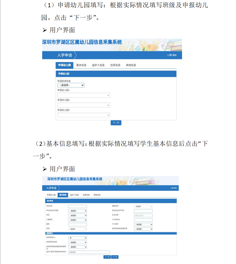Open the 是否特异性体质 dropdown
Viewport: 236px width, 264px height.
77,242
